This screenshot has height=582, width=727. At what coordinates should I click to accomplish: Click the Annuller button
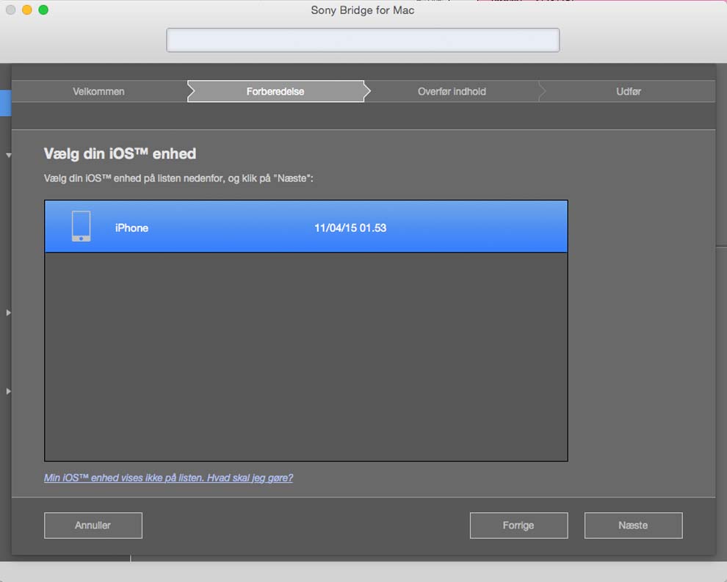(93, 525)
